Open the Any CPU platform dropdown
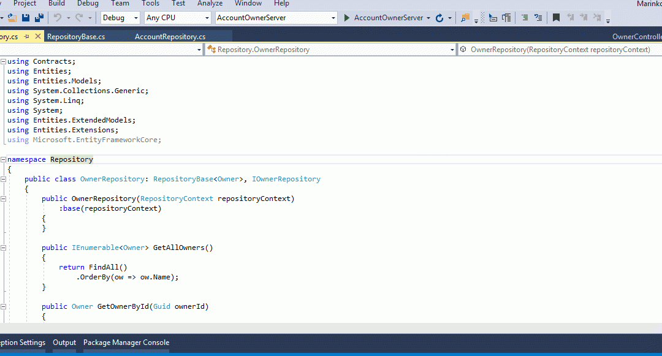662x356 pixels. point(177,18)
